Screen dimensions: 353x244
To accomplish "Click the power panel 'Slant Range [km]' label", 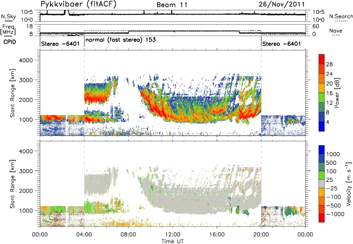I will [12, 93].
